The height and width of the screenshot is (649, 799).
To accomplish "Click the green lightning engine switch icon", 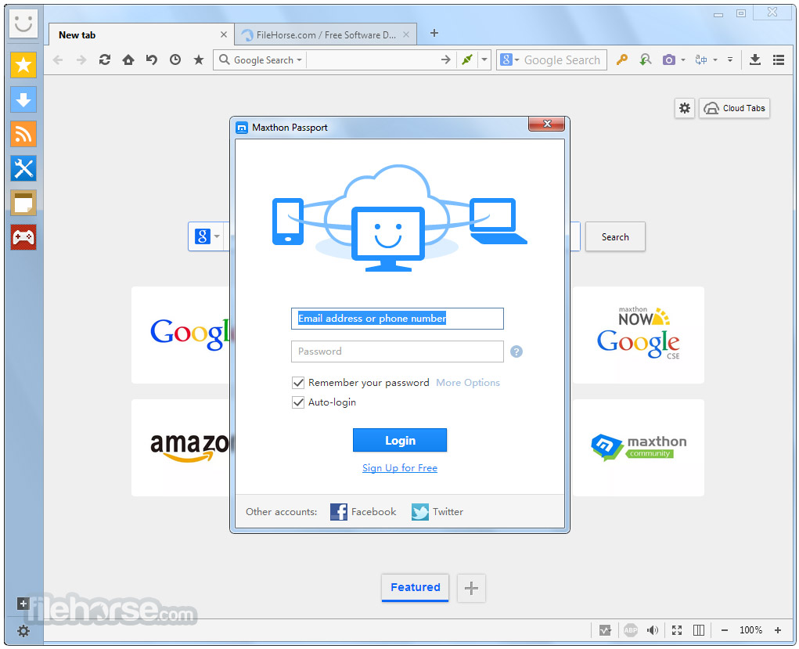I will 467,60.
